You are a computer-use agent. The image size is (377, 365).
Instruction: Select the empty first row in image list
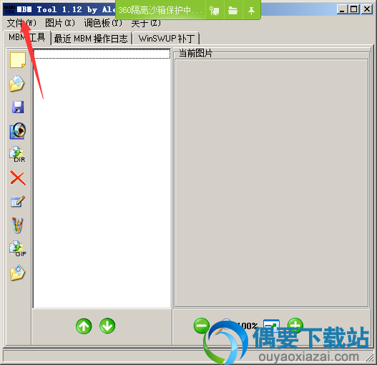tap(102, 54)
